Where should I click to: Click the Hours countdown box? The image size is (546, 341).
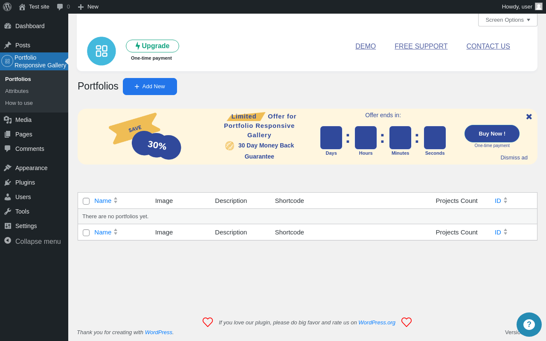point(366,138)
